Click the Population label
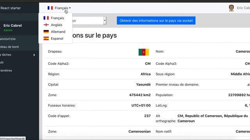This screenshot has width=250, height=140. [x=164, y=95]
